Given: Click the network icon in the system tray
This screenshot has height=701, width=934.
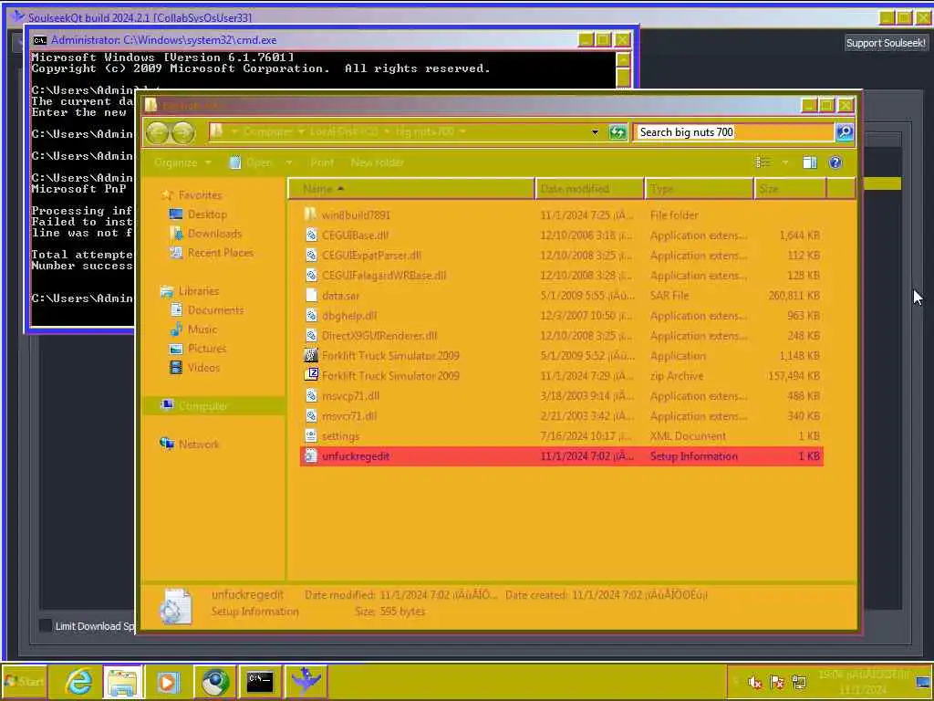Looking at the screenshot, I should point(799,683).
